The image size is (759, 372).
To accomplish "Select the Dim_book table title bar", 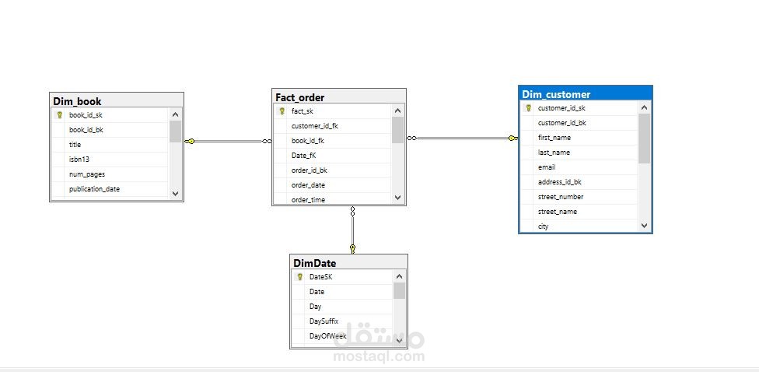I will [x=117, y=100].
